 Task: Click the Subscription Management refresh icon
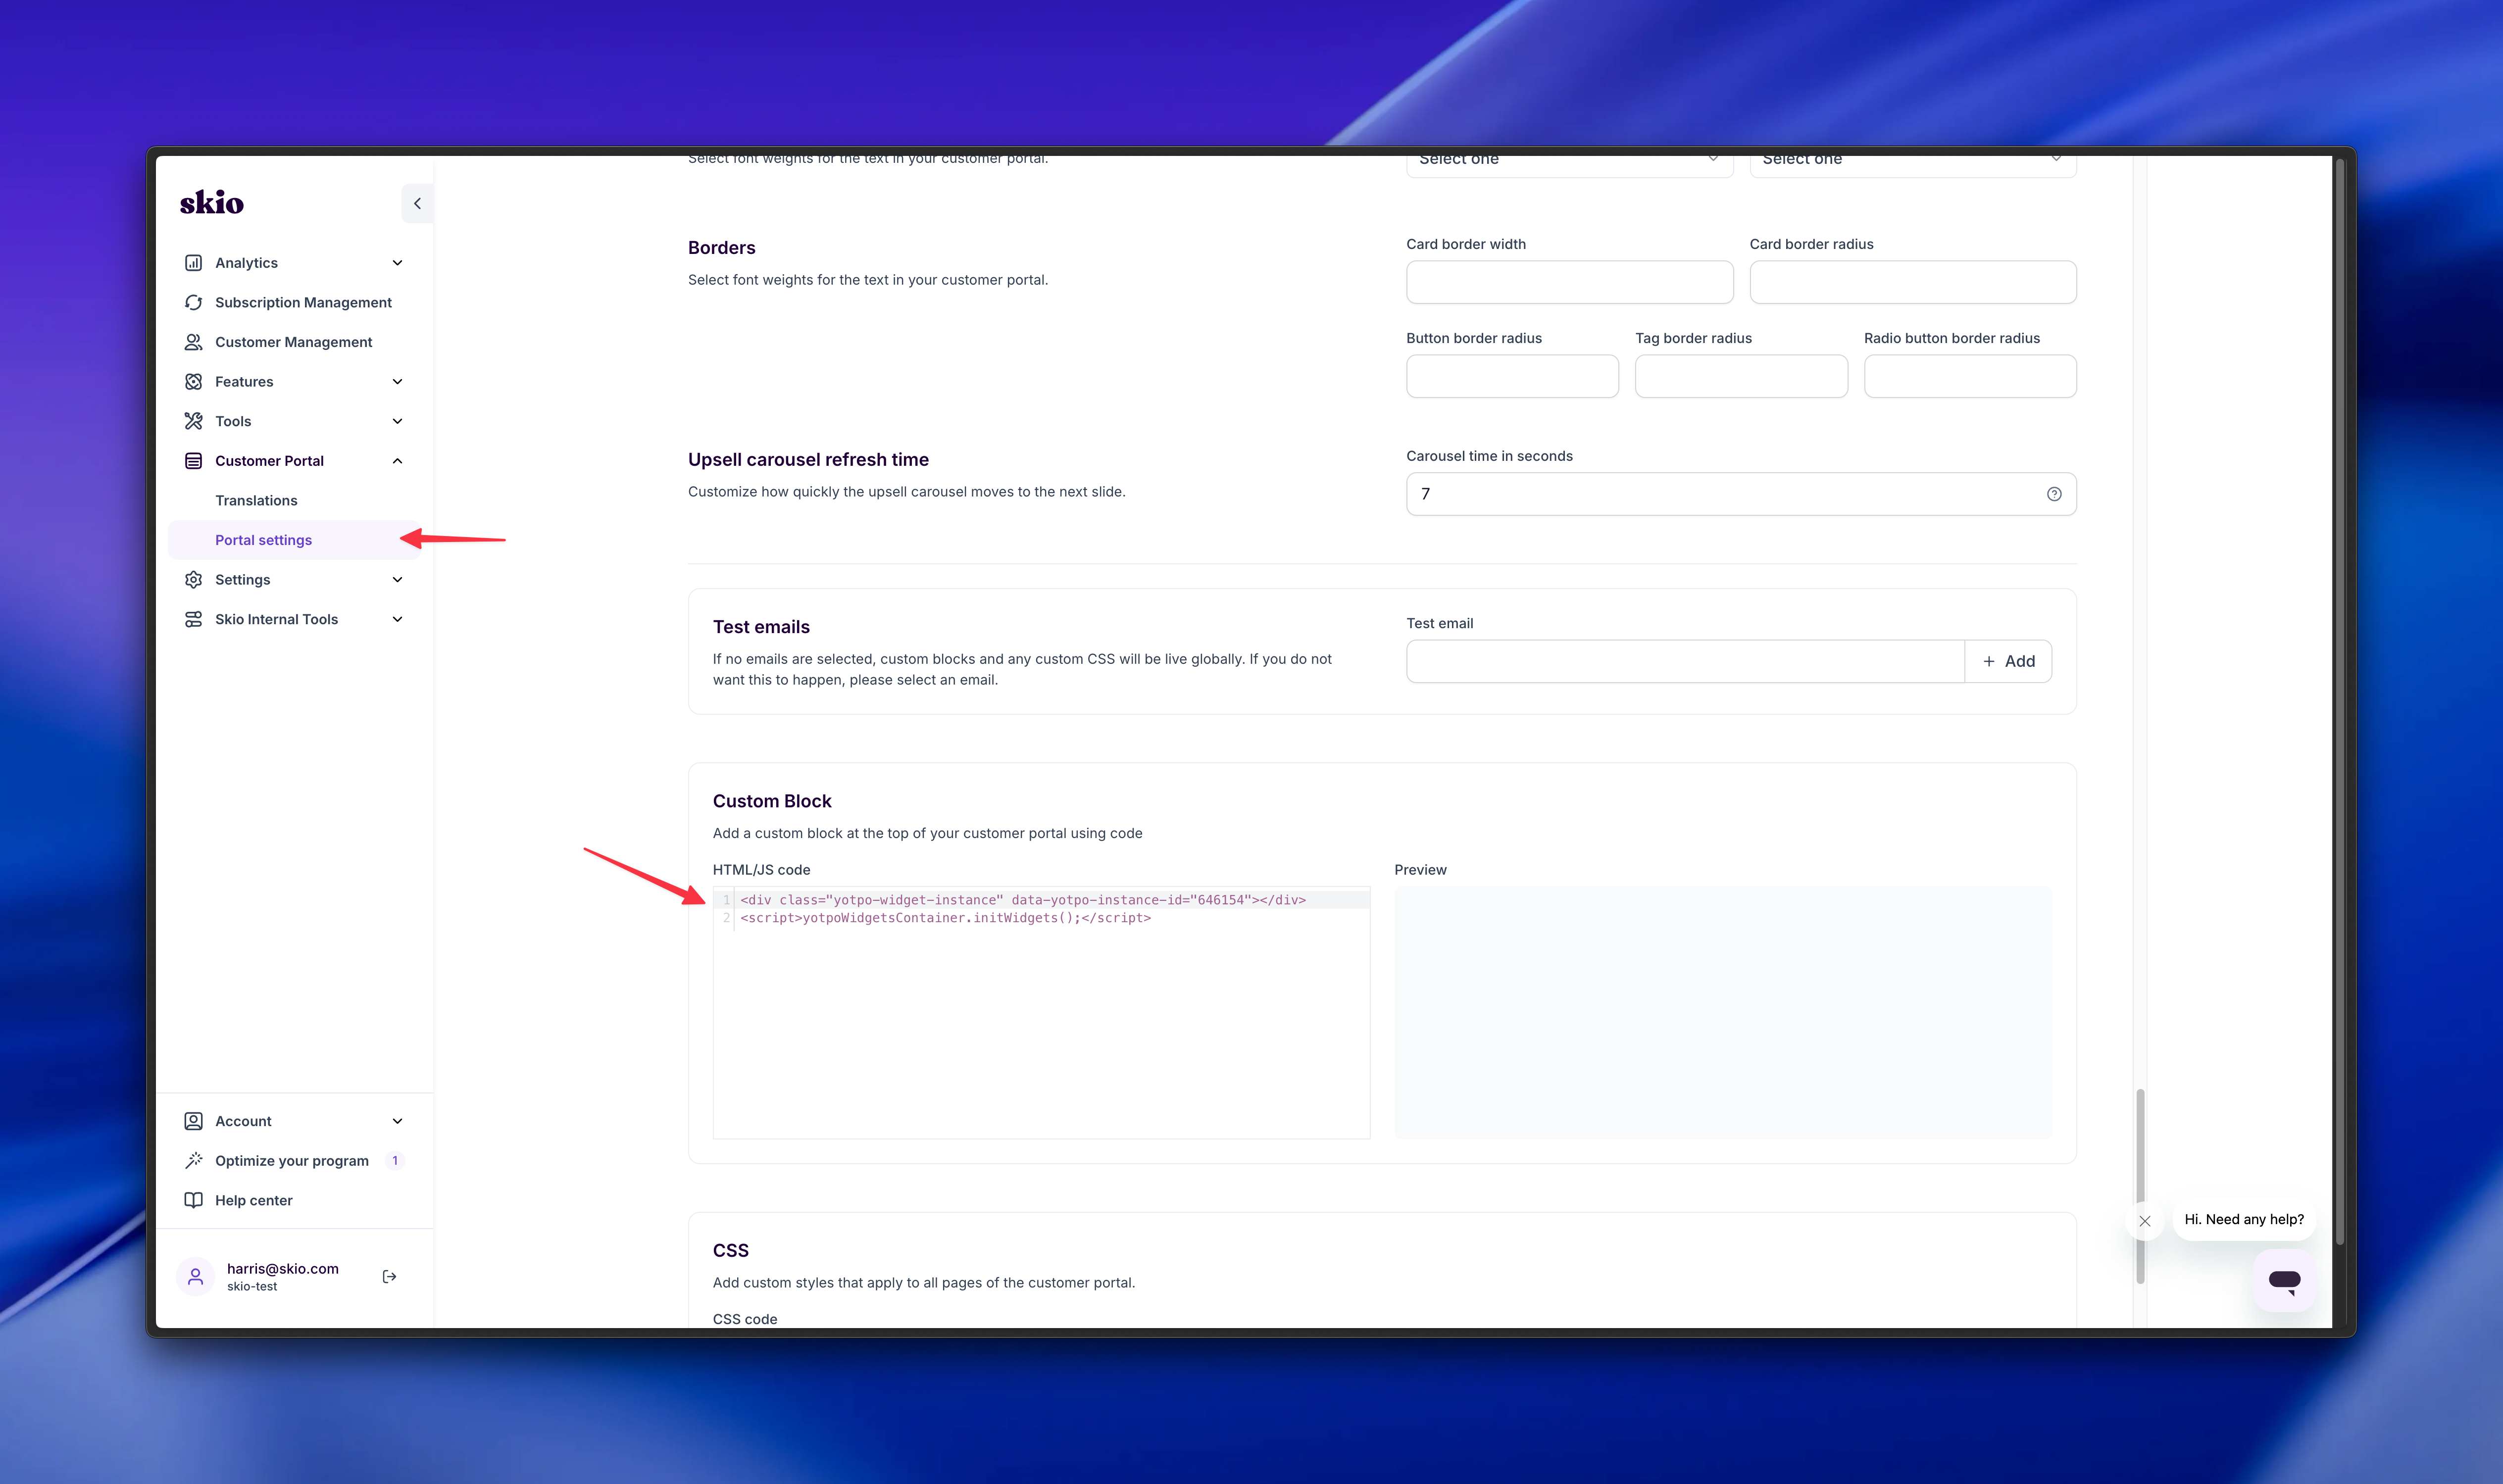coord(193,302)
